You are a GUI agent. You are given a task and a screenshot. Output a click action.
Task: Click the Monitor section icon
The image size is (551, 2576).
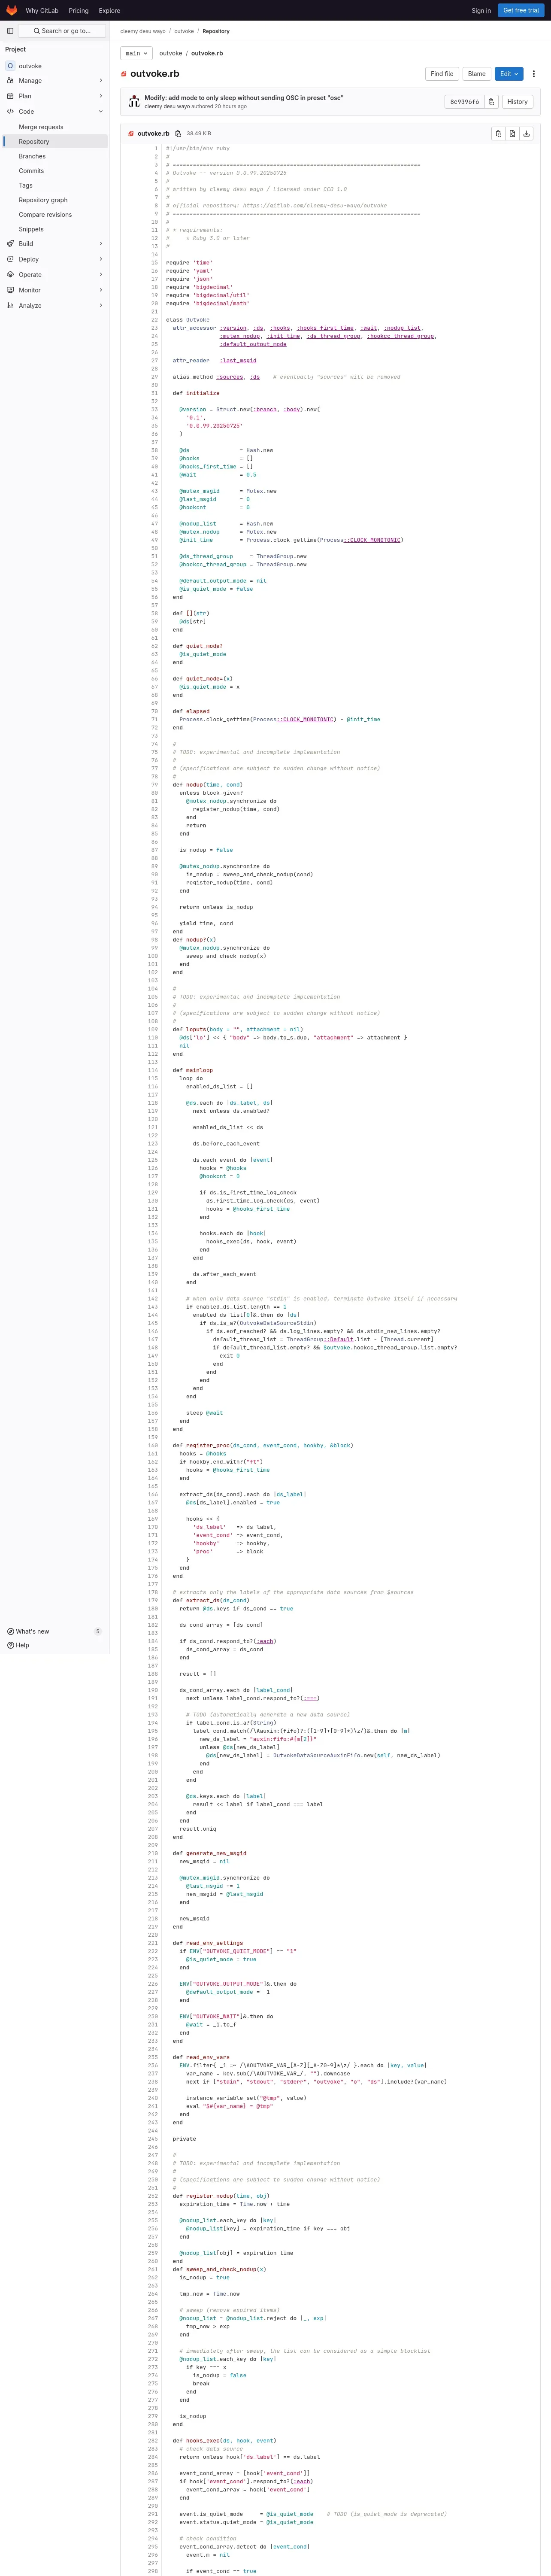(x=10, y=290)
